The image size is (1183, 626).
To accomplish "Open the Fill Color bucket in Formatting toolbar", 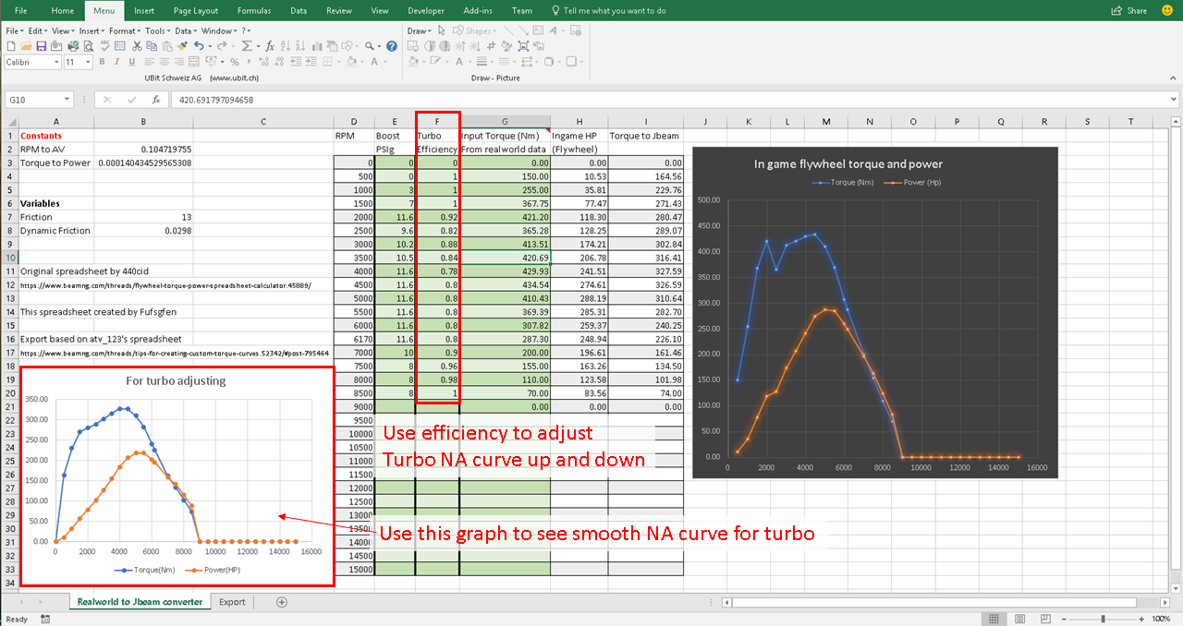I will [351, 62].
